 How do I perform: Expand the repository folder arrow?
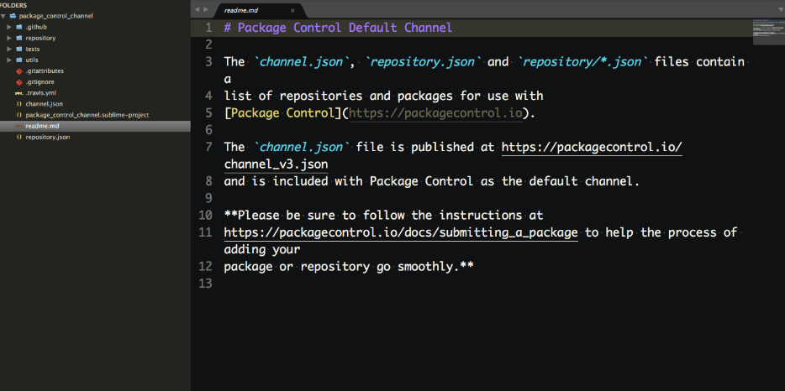tap(9, 38)
